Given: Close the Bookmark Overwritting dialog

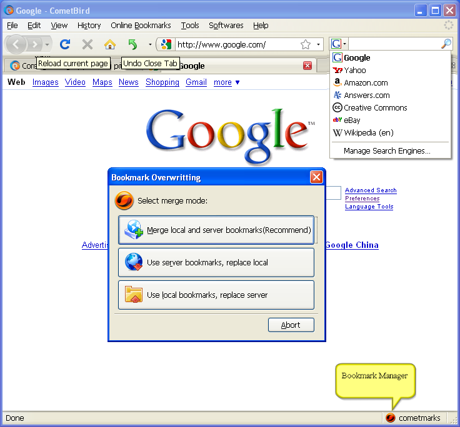Looking at the screenshot, I should (x=316, y=177).
